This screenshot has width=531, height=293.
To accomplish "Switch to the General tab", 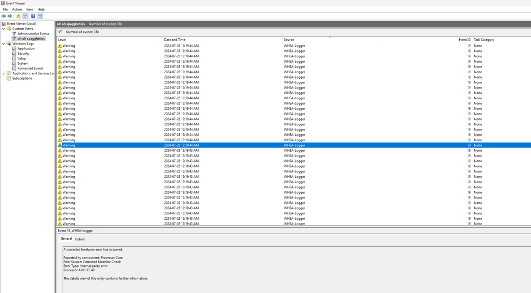I will [66, 239].
